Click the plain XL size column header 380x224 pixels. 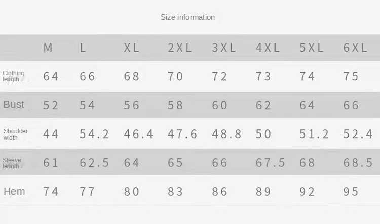tap(132, 48)
